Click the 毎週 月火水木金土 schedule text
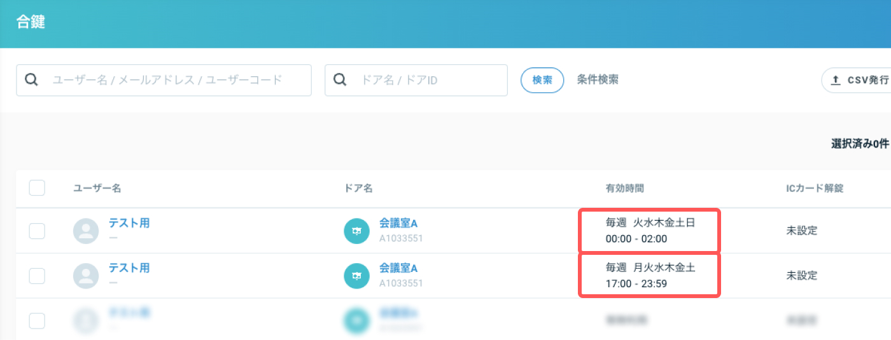 click(x=650, y=268)
